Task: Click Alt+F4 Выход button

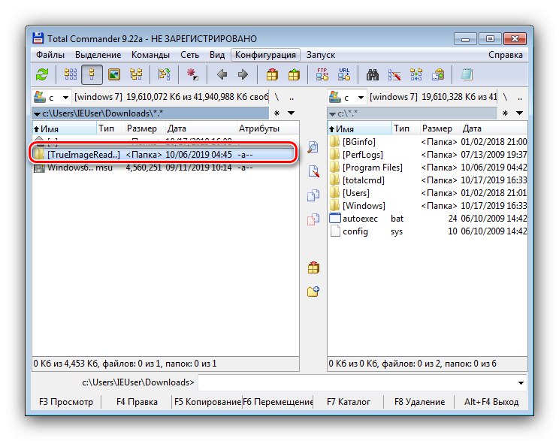Action: [491, 402]
